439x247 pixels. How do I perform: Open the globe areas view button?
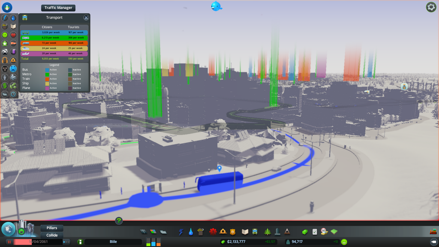pyautogui.click(x=8, y=229)
